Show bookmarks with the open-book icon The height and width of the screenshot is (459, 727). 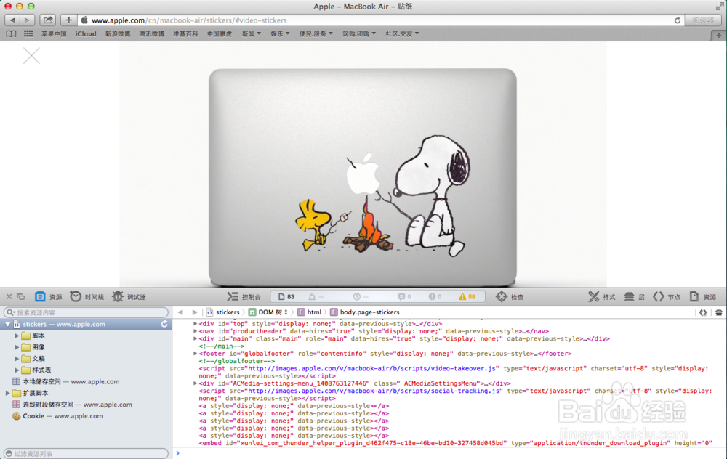(11, 34)
